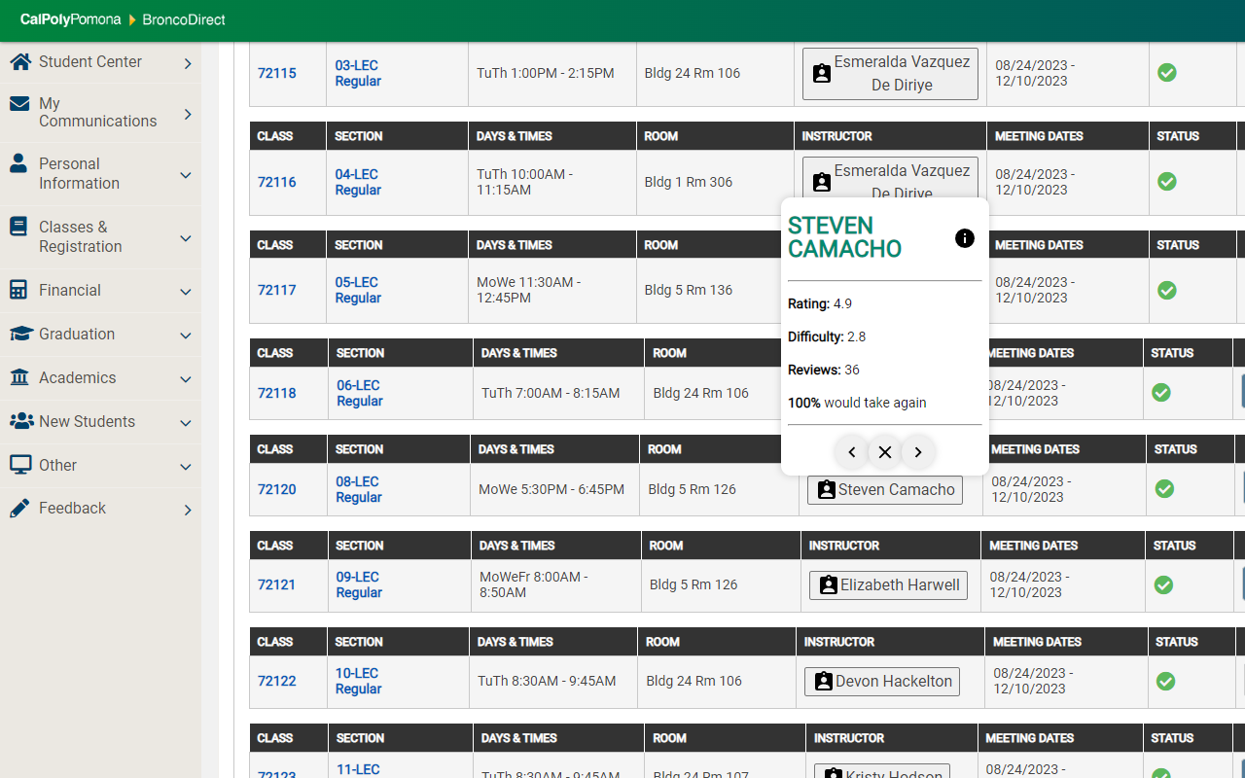Click the Graduation cap icon
The height and width of the screenshot is (778, 1245).
[x=20, y=334]
